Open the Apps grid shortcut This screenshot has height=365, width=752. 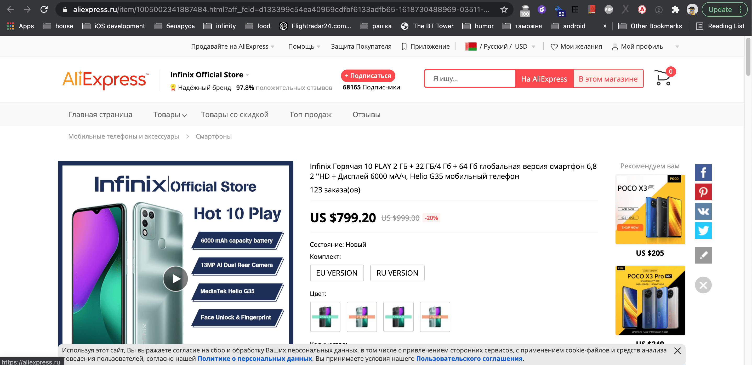coord(20,26)
